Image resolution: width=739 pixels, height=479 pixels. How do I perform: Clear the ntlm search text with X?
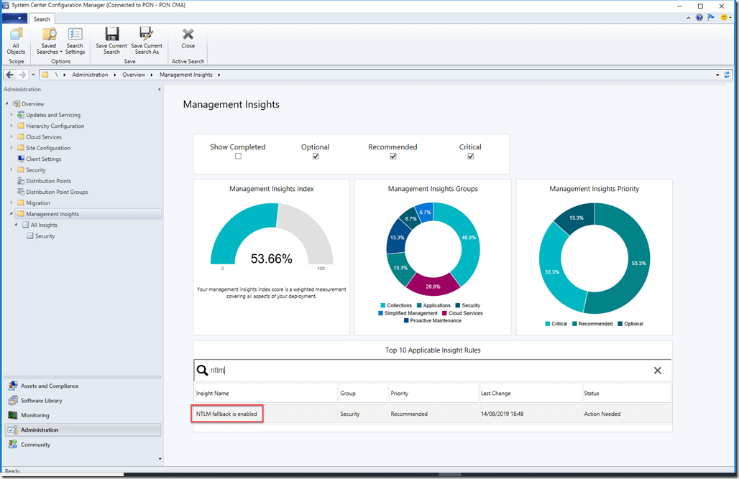click(x=657, y=371)
